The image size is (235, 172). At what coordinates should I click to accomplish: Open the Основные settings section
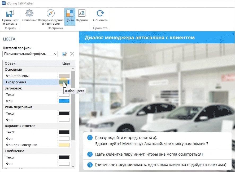point(29,16)
